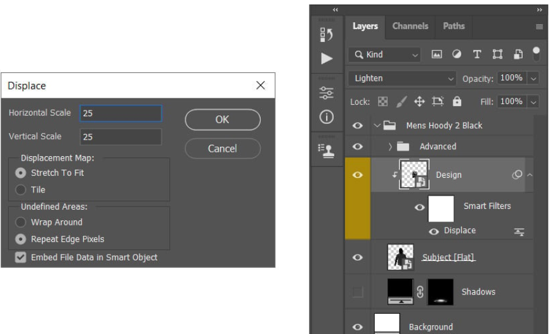Click the Horizontal Scale input field
555x334 pixels.
121,113
